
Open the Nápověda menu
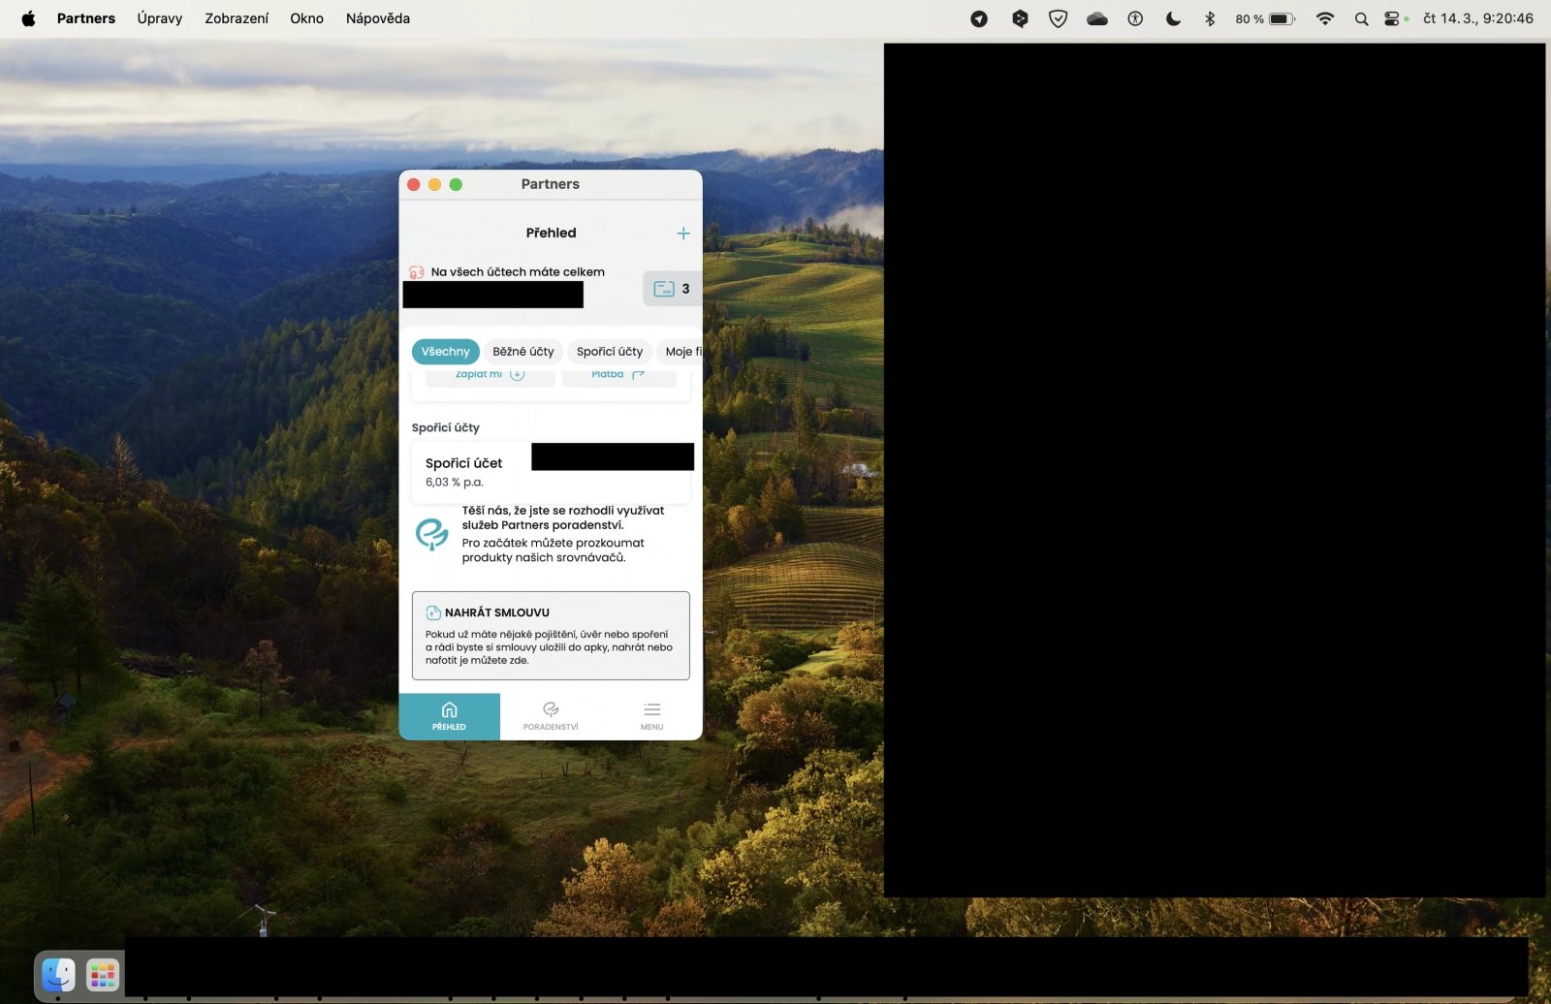pyautogui.click(x=376, y=17)
